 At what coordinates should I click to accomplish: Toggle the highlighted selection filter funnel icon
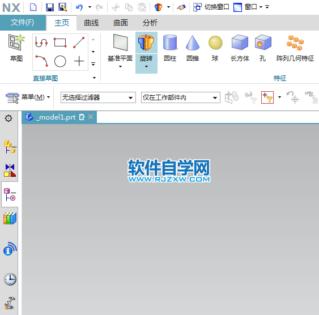267,97
